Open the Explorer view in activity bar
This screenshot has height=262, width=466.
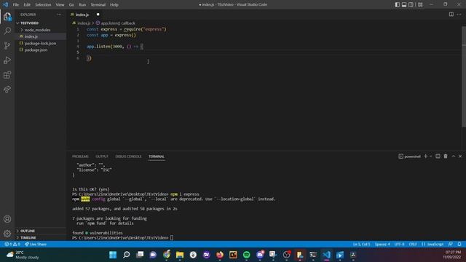(x=7, y=17)
